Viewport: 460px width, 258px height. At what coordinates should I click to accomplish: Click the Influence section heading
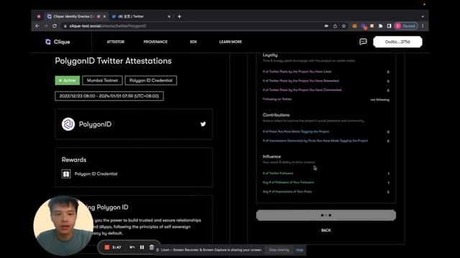[272, 156]
